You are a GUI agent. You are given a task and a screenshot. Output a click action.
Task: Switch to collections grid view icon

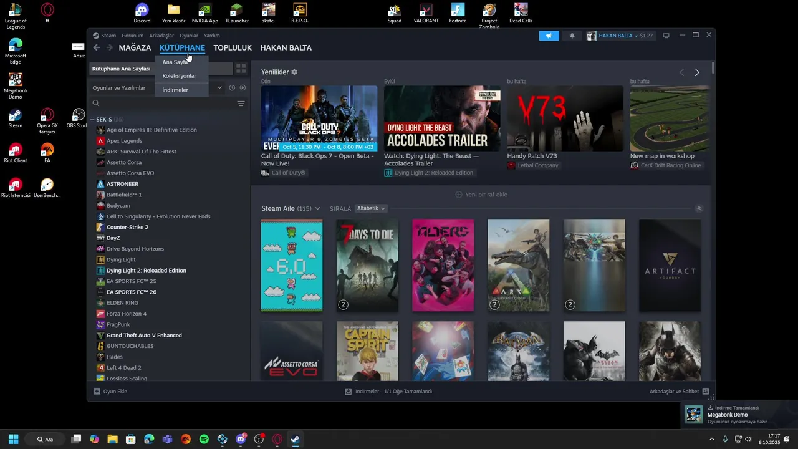click(241, 69)
